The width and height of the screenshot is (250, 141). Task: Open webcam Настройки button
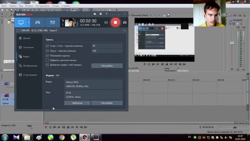coord(107,66)
